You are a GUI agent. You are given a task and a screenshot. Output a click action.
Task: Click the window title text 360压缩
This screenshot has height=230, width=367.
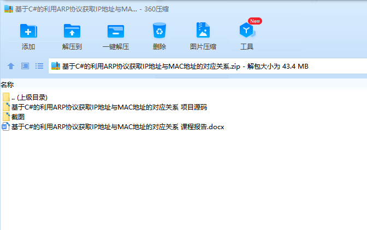pos(156,9)
